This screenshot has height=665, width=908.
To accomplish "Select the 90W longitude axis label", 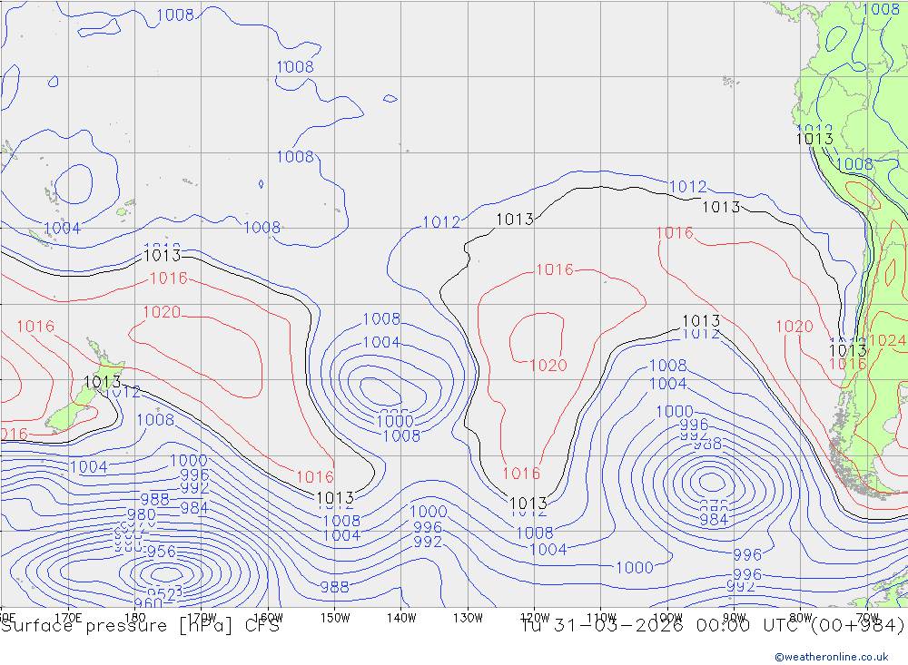I will (735, 618).
